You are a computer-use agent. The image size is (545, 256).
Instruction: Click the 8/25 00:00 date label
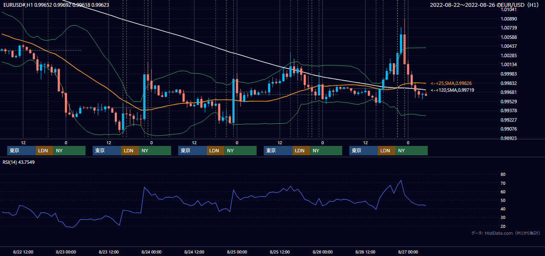(237, 252)
